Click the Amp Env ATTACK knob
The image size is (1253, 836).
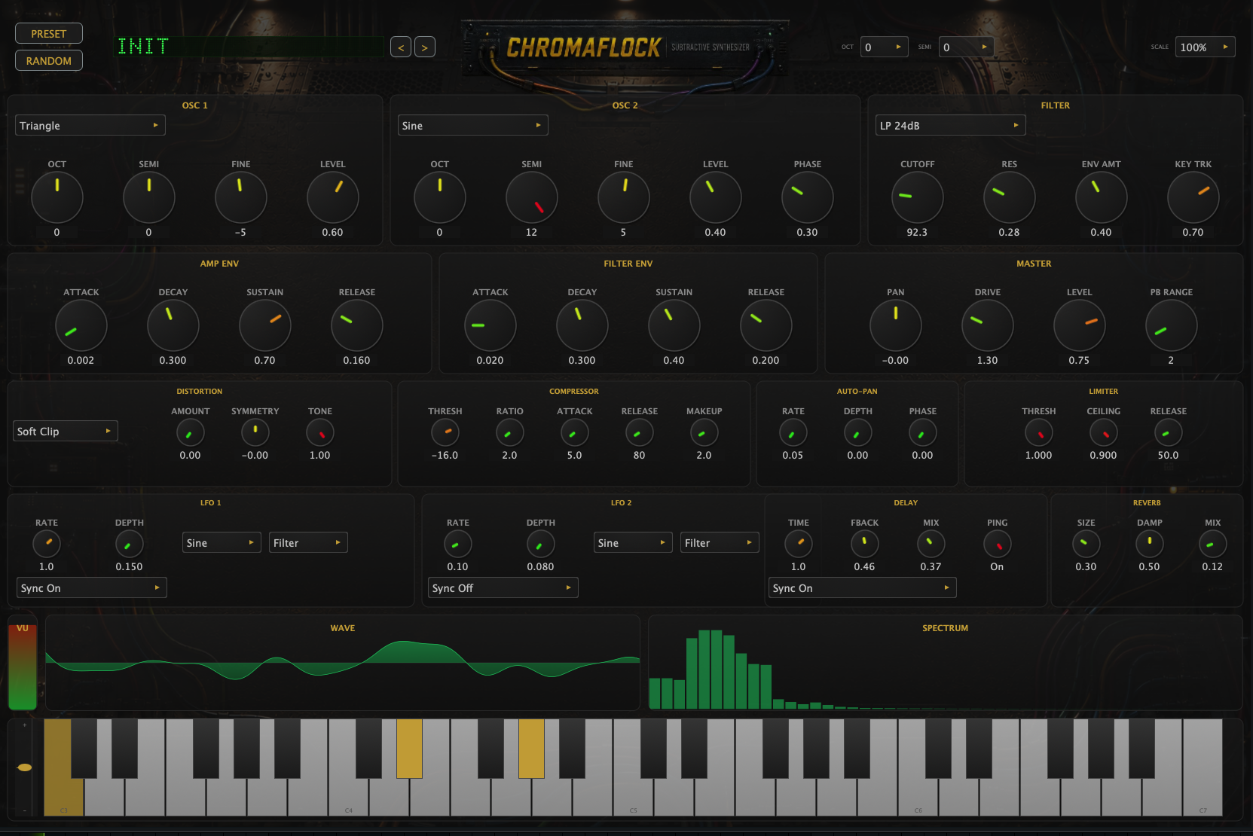click(x=81, y=325)
